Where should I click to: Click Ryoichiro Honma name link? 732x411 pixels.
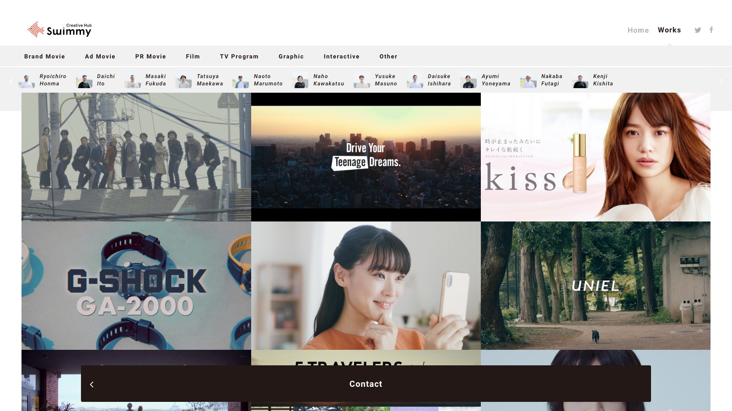point(53,80)
